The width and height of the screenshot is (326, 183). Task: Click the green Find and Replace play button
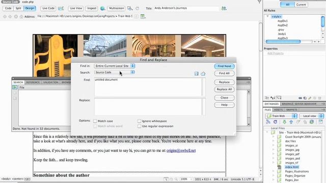pos(15,87)
